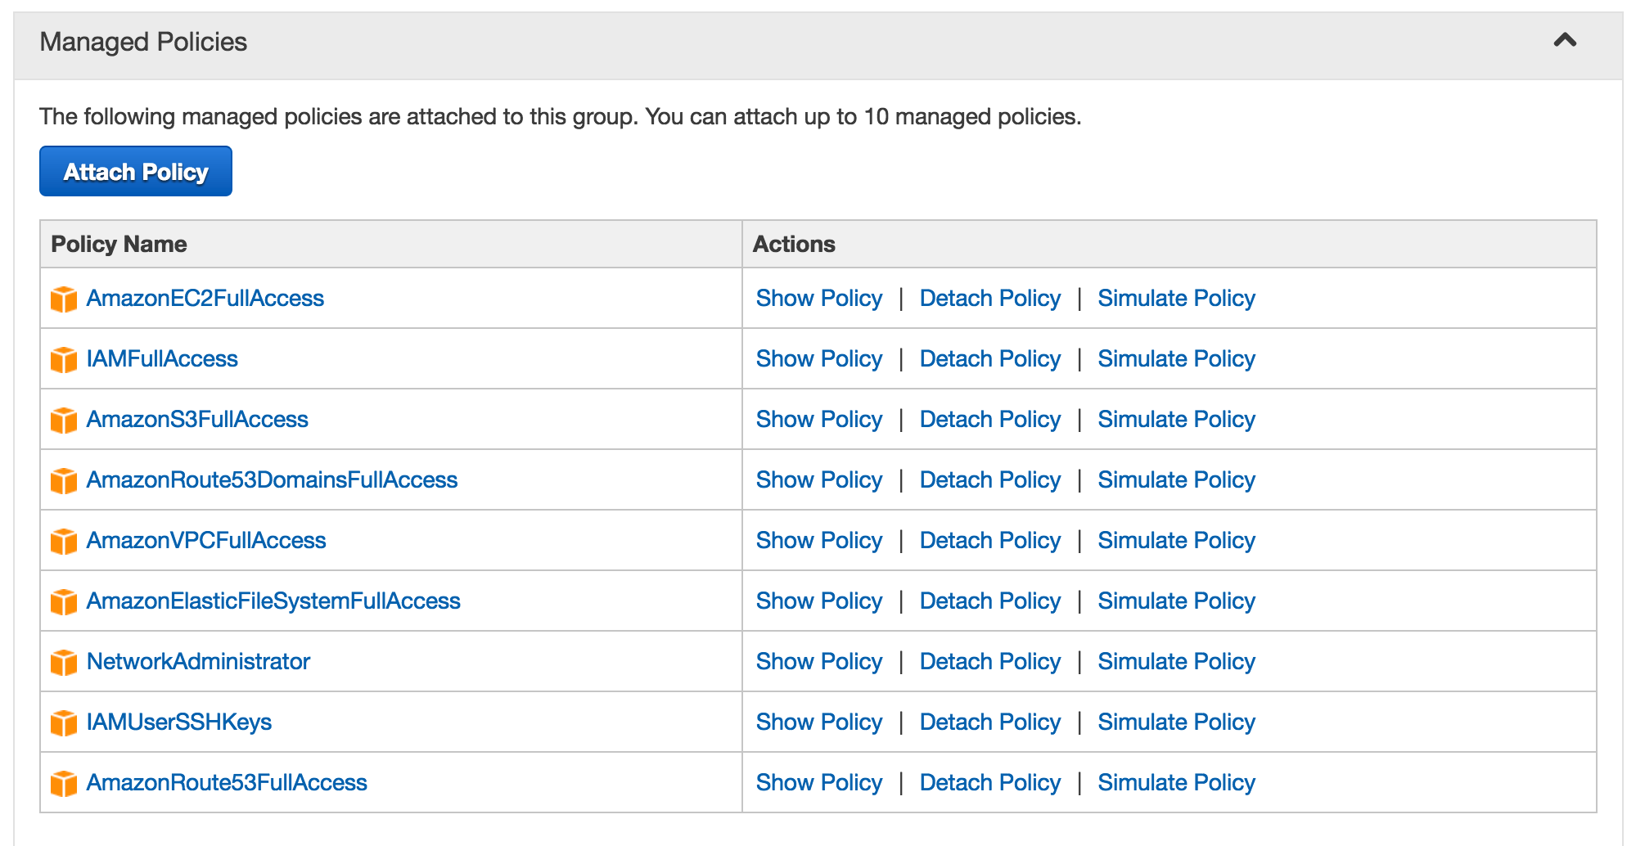Open the AmazonElasticFileSystemFullAccess policy link
1645x846 pixels.
(273, 601)
